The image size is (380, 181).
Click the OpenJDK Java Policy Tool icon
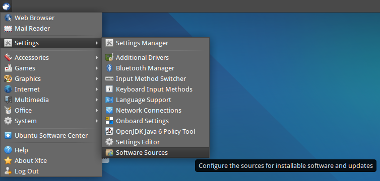109,131
